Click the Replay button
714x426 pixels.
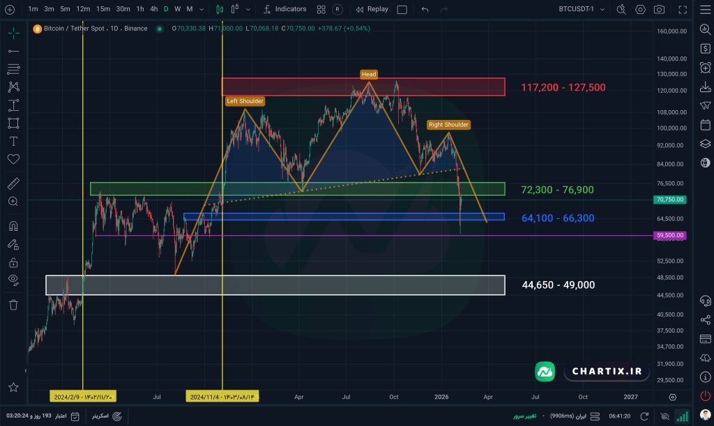372,9
